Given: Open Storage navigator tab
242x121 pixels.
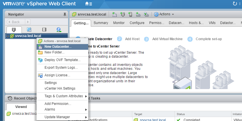Looking at the screenshot, I should (x=44, y=29).
